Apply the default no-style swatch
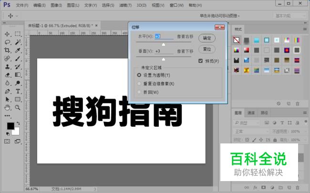The width and height of the screenshot is (310, 193). click(237, 40)
